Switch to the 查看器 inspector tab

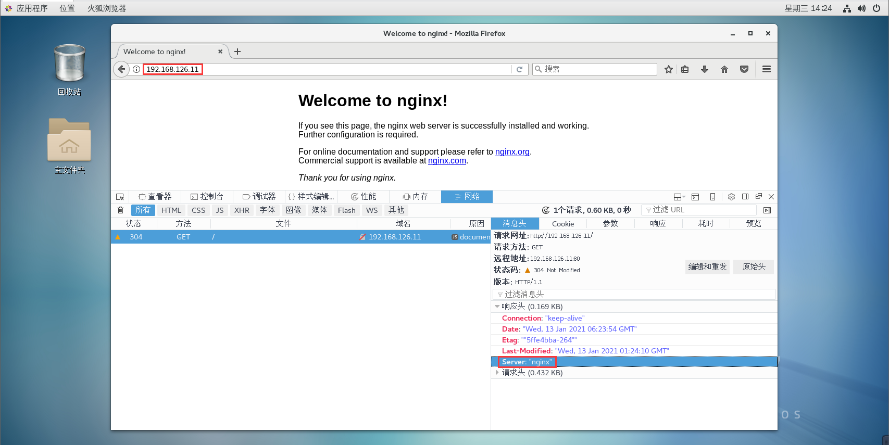[155, 197]
